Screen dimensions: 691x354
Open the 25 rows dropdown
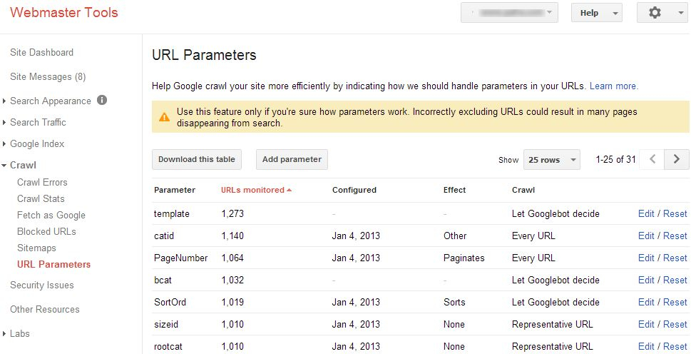point(551,160)
